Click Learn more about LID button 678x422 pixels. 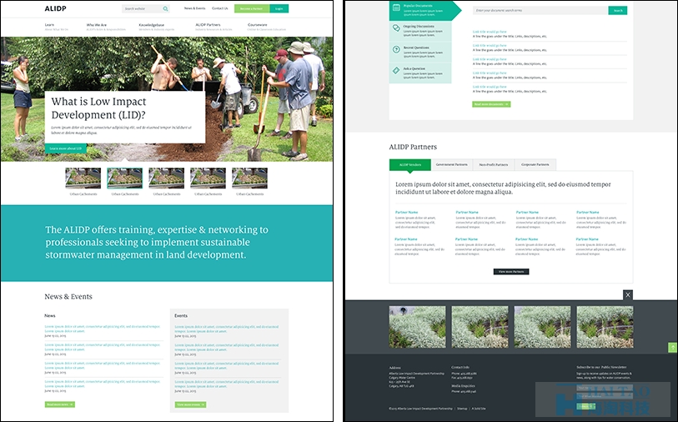coord(66,148)
